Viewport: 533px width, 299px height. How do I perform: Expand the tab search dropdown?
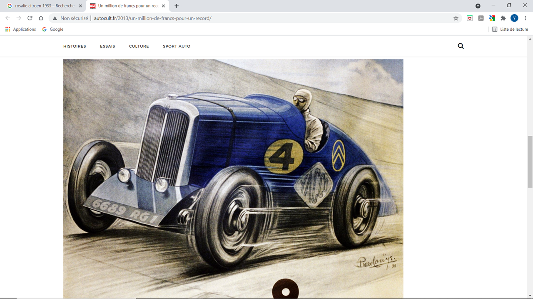[x=478, y=6]
